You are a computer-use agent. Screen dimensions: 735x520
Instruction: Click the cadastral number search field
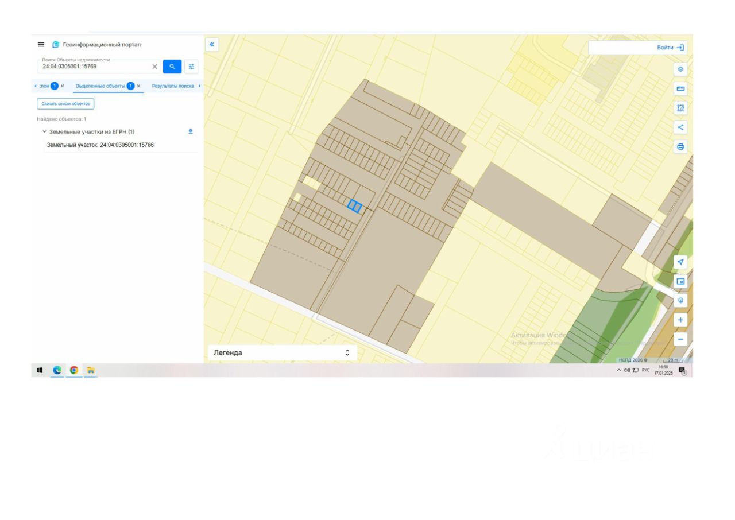pyautogui.click(x=95, y=67)
